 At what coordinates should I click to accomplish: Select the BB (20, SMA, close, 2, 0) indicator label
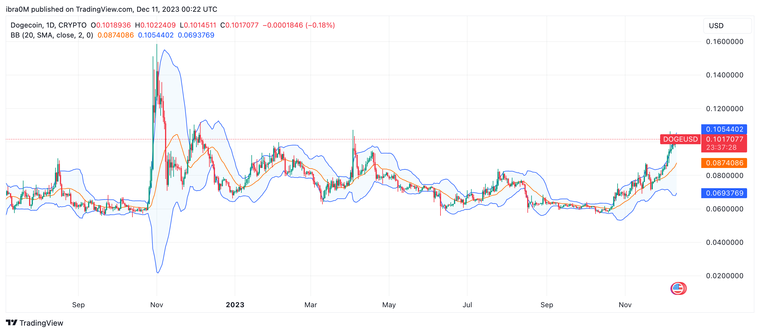pyautogui.click(x=52, y=35)
